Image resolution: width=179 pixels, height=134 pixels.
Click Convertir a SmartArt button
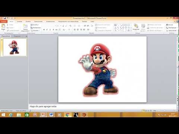103,31
